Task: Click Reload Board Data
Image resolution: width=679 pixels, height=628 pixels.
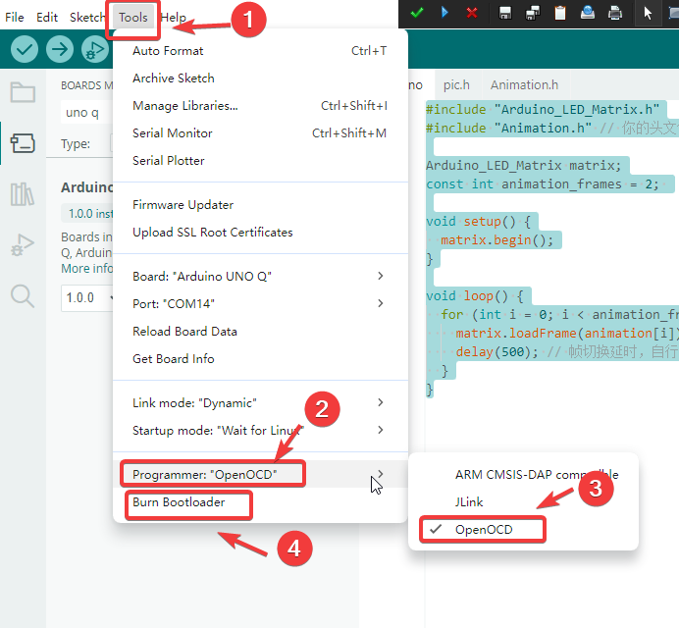Action: [260, 332]
